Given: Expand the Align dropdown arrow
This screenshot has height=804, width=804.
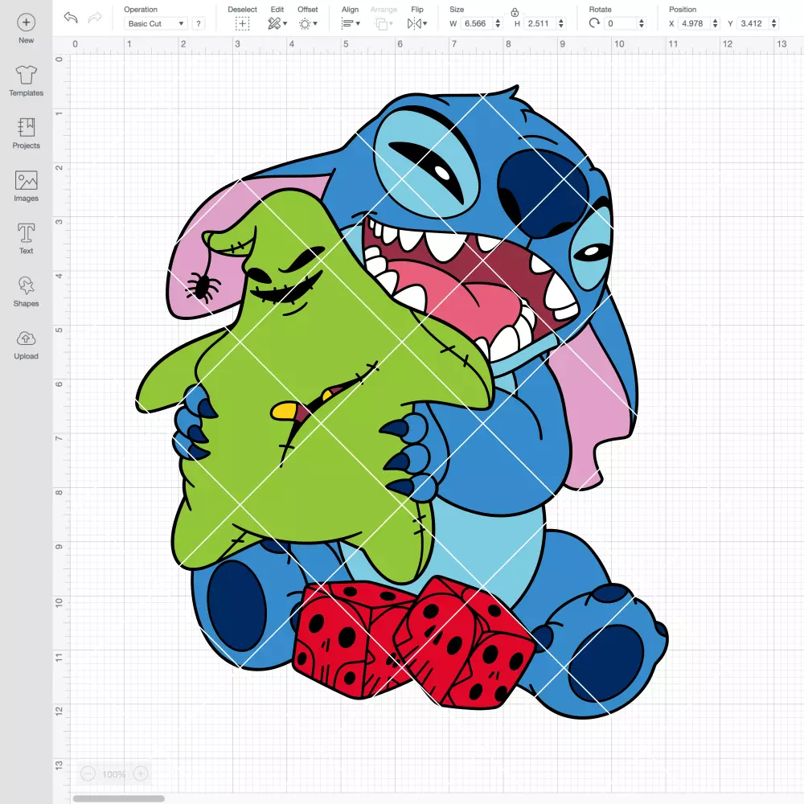Looking at the screenshot, I should point(358,23).
